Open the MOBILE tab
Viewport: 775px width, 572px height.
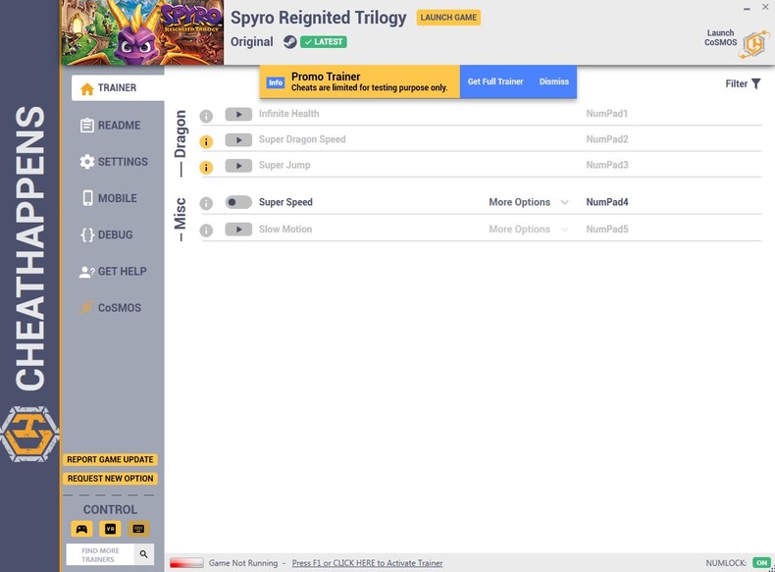point(109,198)
